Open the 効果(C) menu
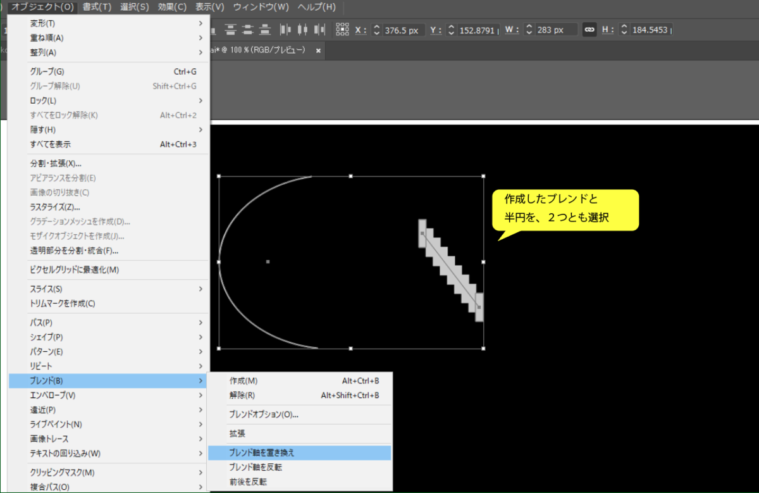Viewport: 759px width, 493px height. (x=172, y=7)
